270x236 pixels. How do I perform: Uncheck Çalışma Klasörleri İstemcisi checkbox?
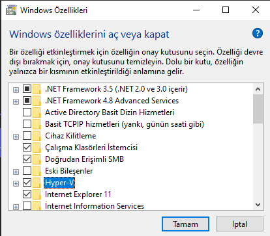pyautogui.click(x=27, y=148)
